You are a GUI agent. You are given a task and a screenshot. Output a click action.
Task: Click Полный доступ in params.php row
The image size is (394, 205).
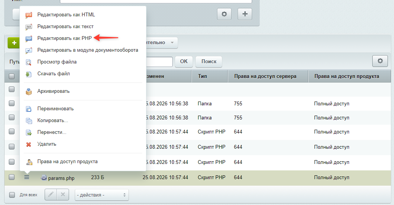(332, 178)
